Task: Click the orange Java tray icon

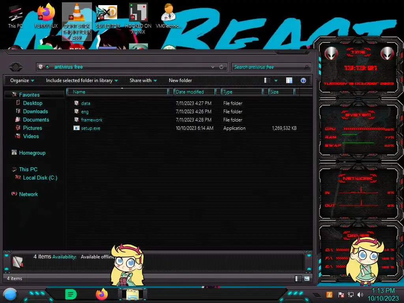Action: point(329,294)
